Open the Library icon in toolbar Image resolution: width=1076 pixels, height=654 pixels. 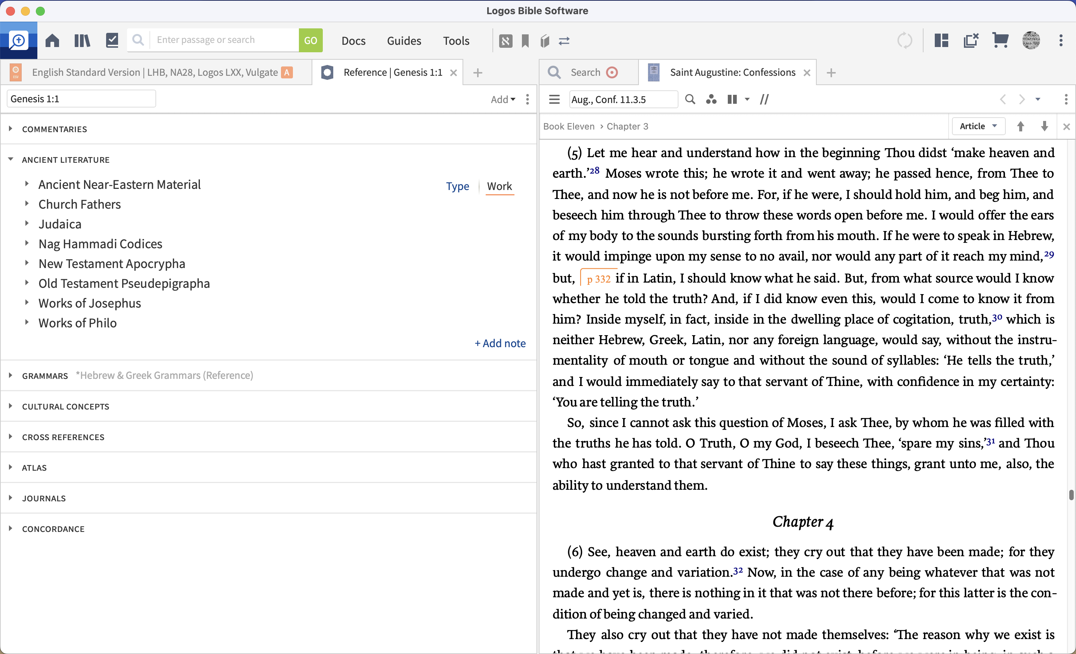[82, 41]
